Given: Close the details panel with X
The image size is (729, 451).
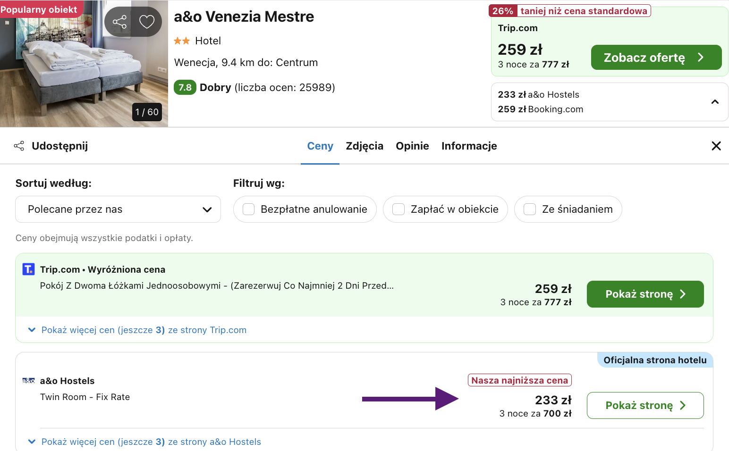Looking at the screenshot, I should coord(716,146).
